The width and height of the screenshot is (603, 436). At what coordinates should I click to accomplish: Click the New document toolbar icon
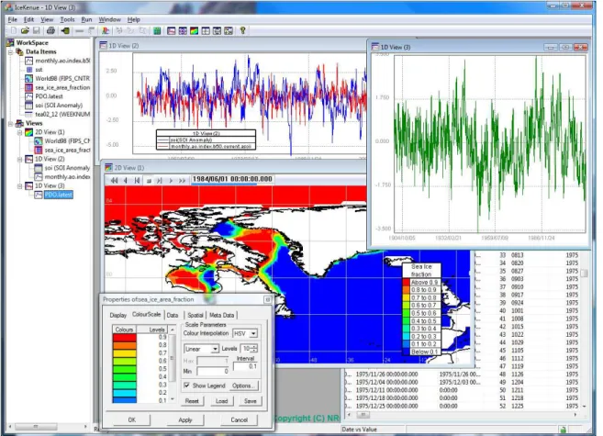tap(14, 31)
